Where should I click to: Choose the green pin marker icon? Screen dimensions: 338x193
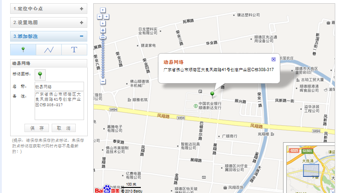tap(40, 75)
